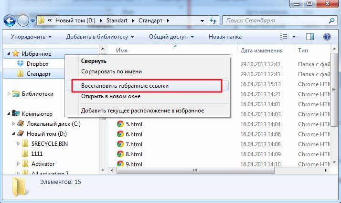This screenshot has width=341, height=203.
Task: Collapse the Компьютер tree node
Action: (x=8, y=114)
